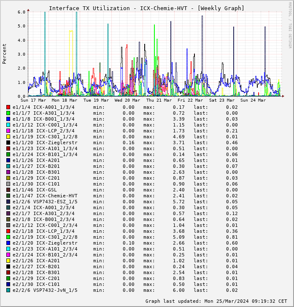Viewport: 294px width, 307px height.
Task: Click the green swatch for e2/1/19 ICX-C301_2/2/8
Action: pyautogui.click(x=8, y=237)
